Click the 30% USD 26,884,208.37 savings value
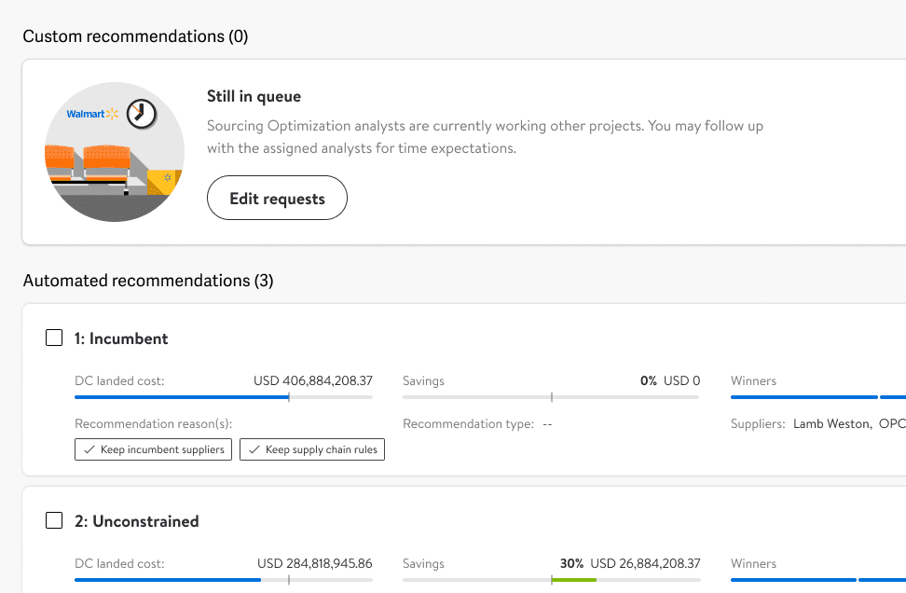906x593 pixels. 630,563
